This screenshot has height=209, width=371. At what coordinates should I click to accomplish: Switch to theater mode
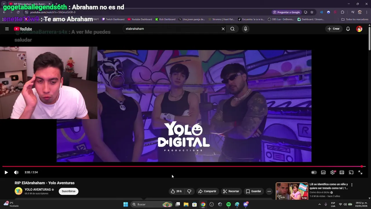point(342,172)
